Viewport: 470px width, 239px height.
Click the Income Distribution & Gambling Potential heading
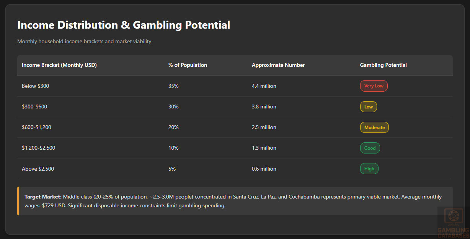124,25
